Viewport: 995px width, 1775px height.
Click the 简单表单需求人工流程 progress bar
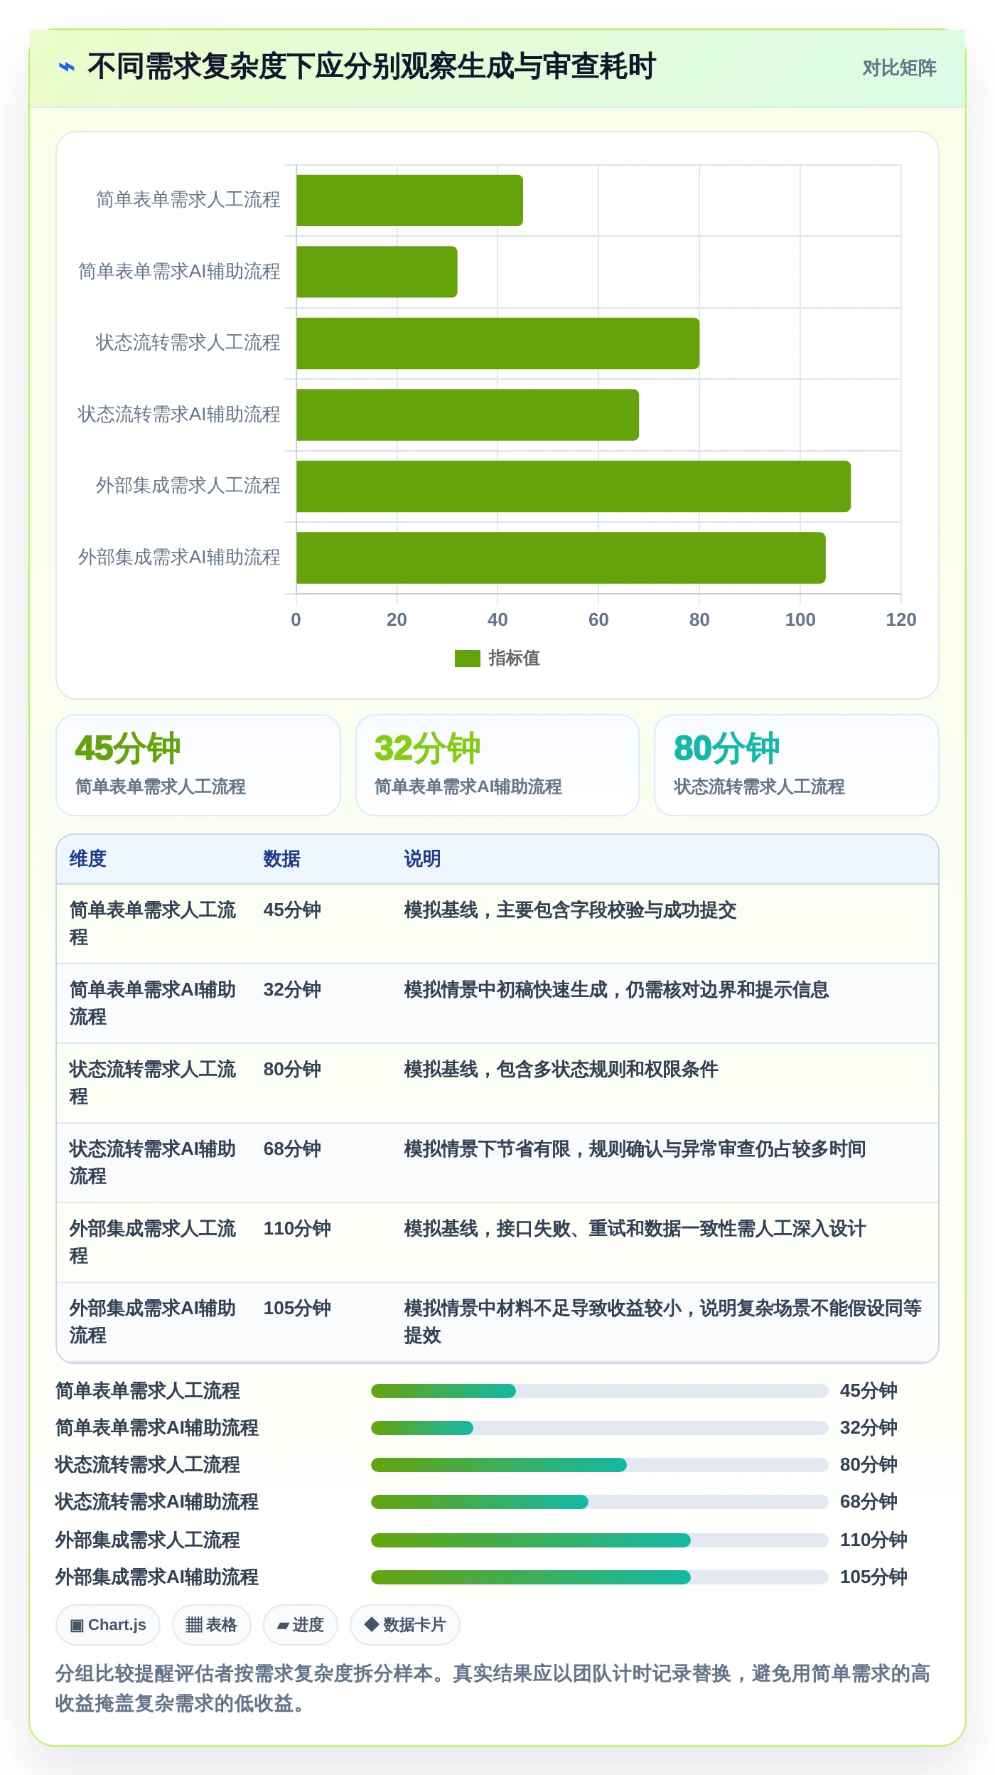tap(599, 1391)
